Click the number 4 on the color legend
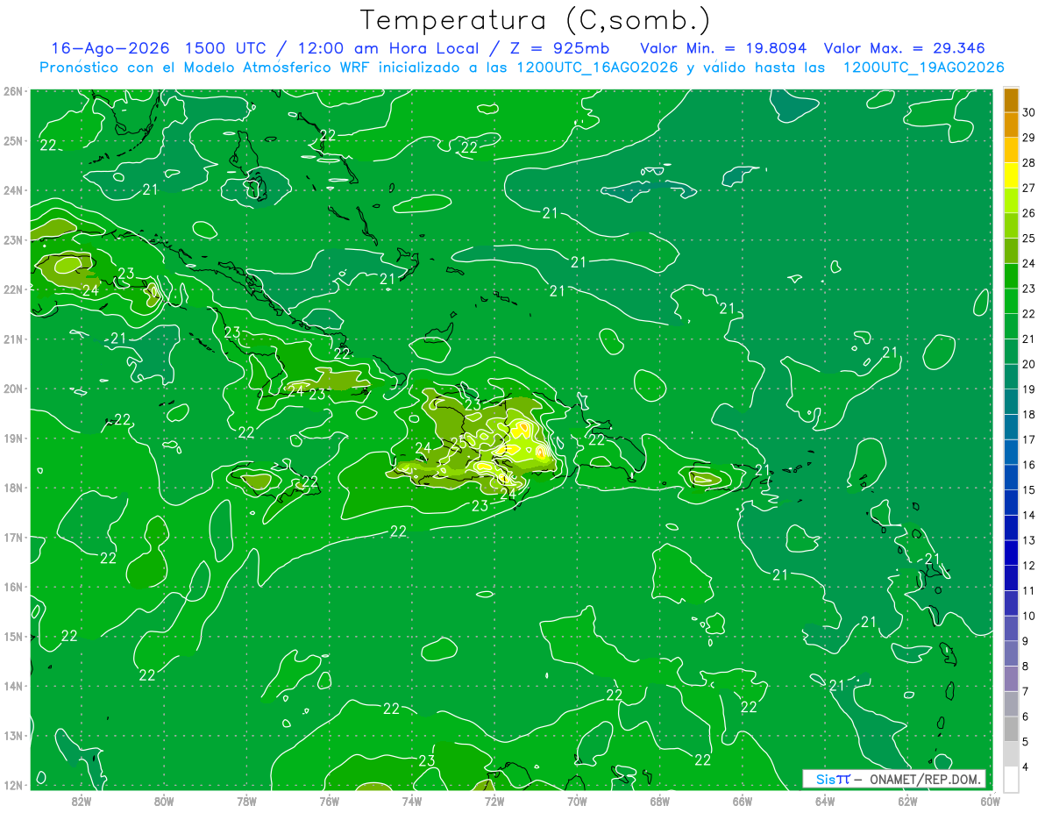The image size is (1052, 813). 1027,767
